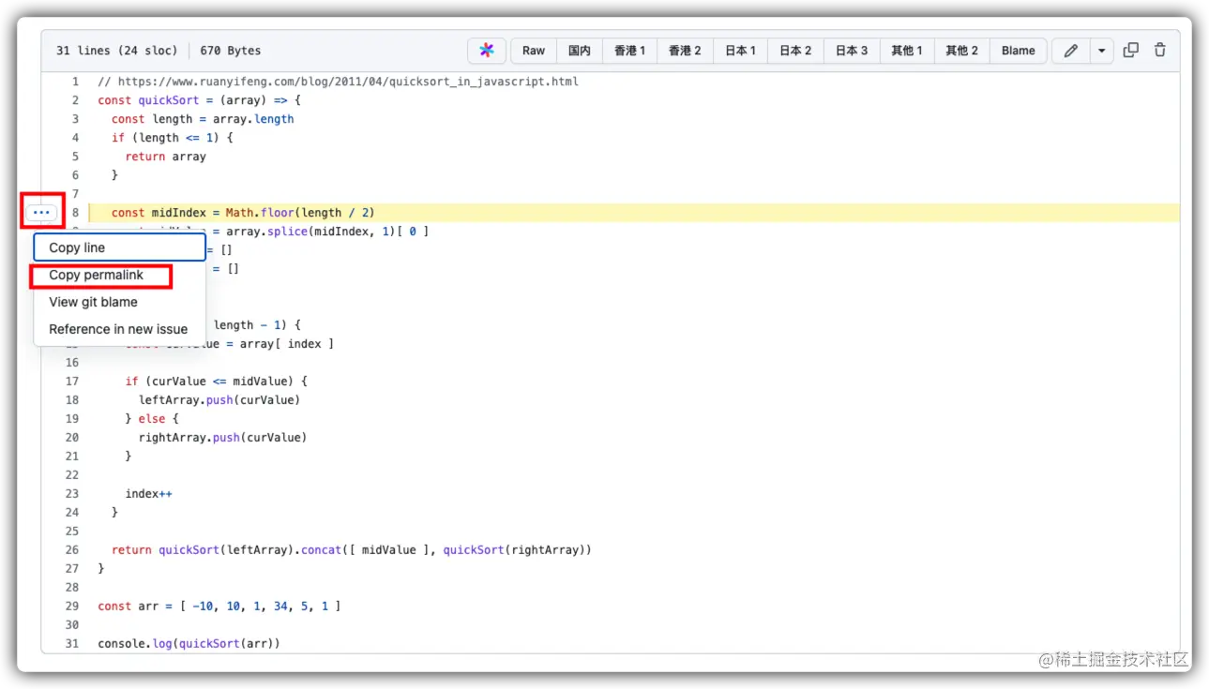1209x689 pixels.
Task: Click 'const length = array.length' line
Action: coord(203,119)
